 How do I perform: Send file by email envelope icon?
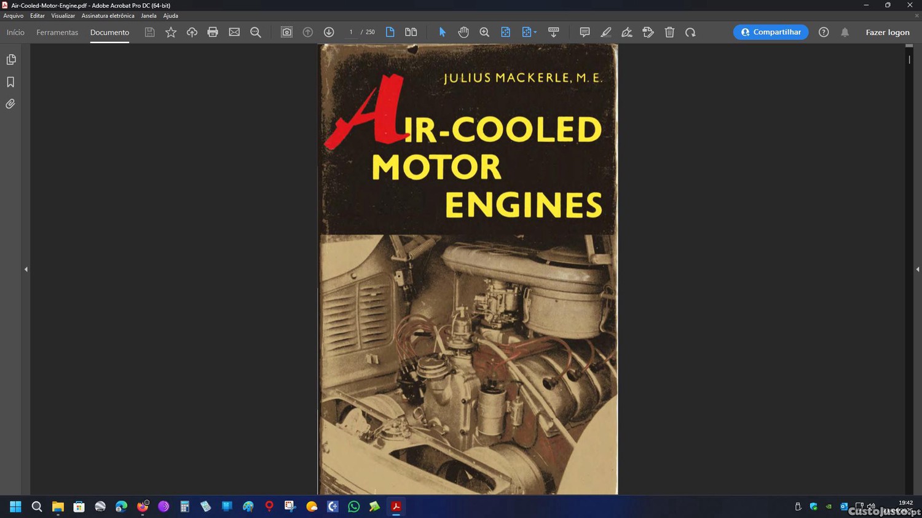[234, 32]
